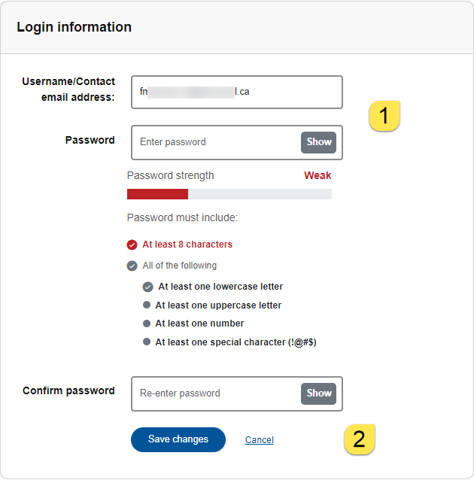Click the Login information heading

pos(74,27)
